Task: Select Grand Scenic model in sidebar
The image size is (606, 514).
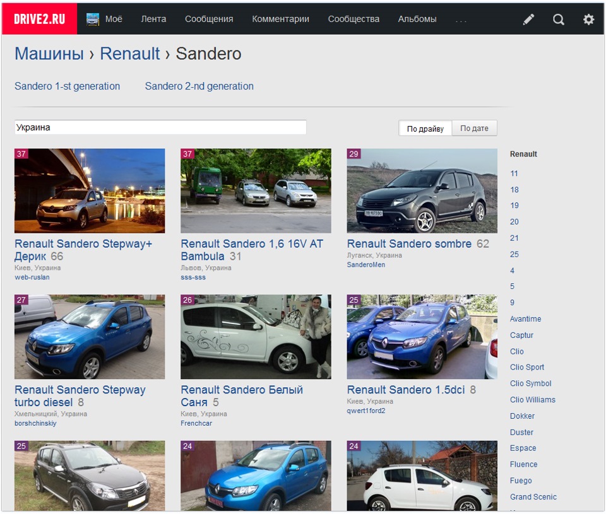Action: [533, 496]
